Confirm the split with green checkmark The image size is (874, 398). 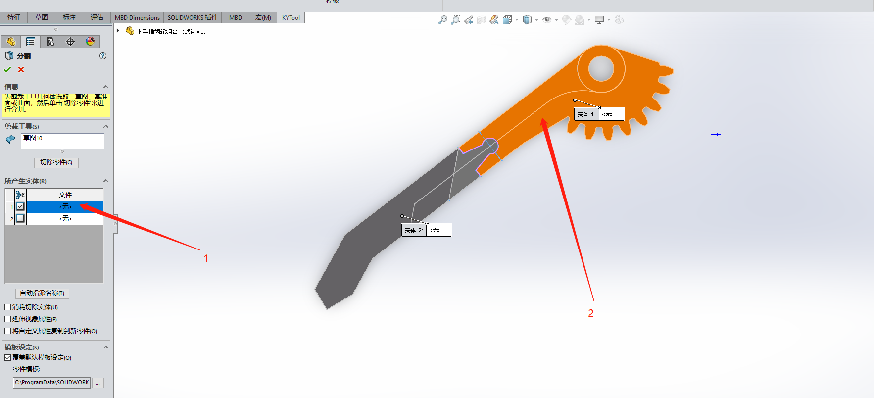click(7, 69)
